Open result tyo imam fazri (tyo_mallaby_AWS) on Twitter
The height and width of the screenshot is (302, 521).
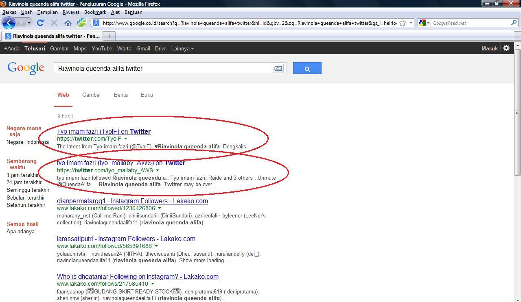[121, 163]
